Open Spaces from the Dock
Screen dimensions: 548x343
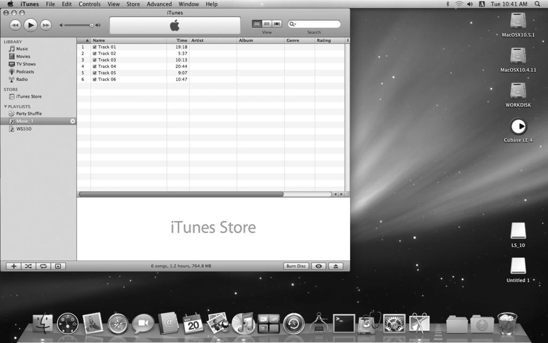269,324
